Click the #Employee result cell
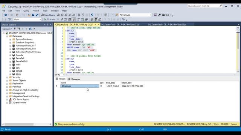Viewport: 241px width, 135px height. (80, 86)
